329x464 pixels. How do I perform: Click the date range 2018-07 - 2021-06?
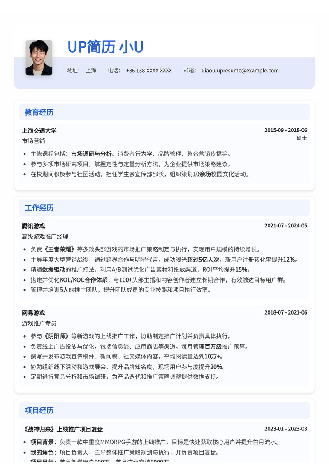(286, 312)
